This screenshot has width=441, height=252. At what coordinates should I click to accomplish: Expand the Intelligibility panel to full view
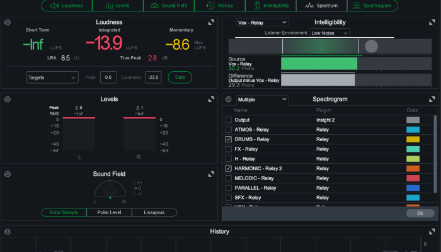pyautogui.click(x=432, y=23)
